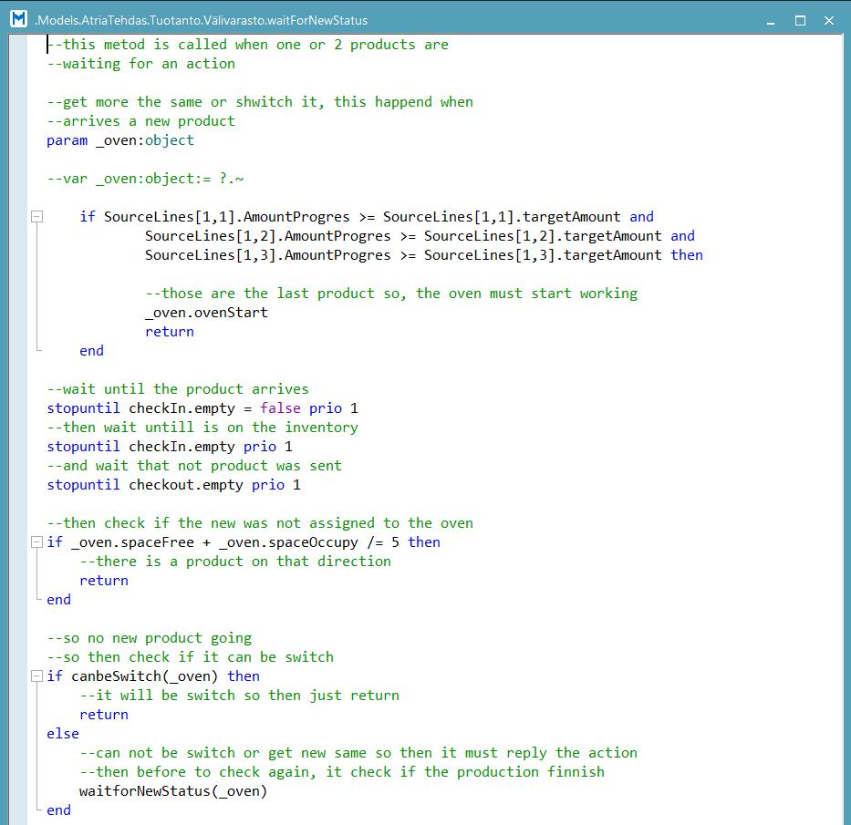Click the Plant Simulation app icon in title bar
851x825 pixels.
pos(18,19)
